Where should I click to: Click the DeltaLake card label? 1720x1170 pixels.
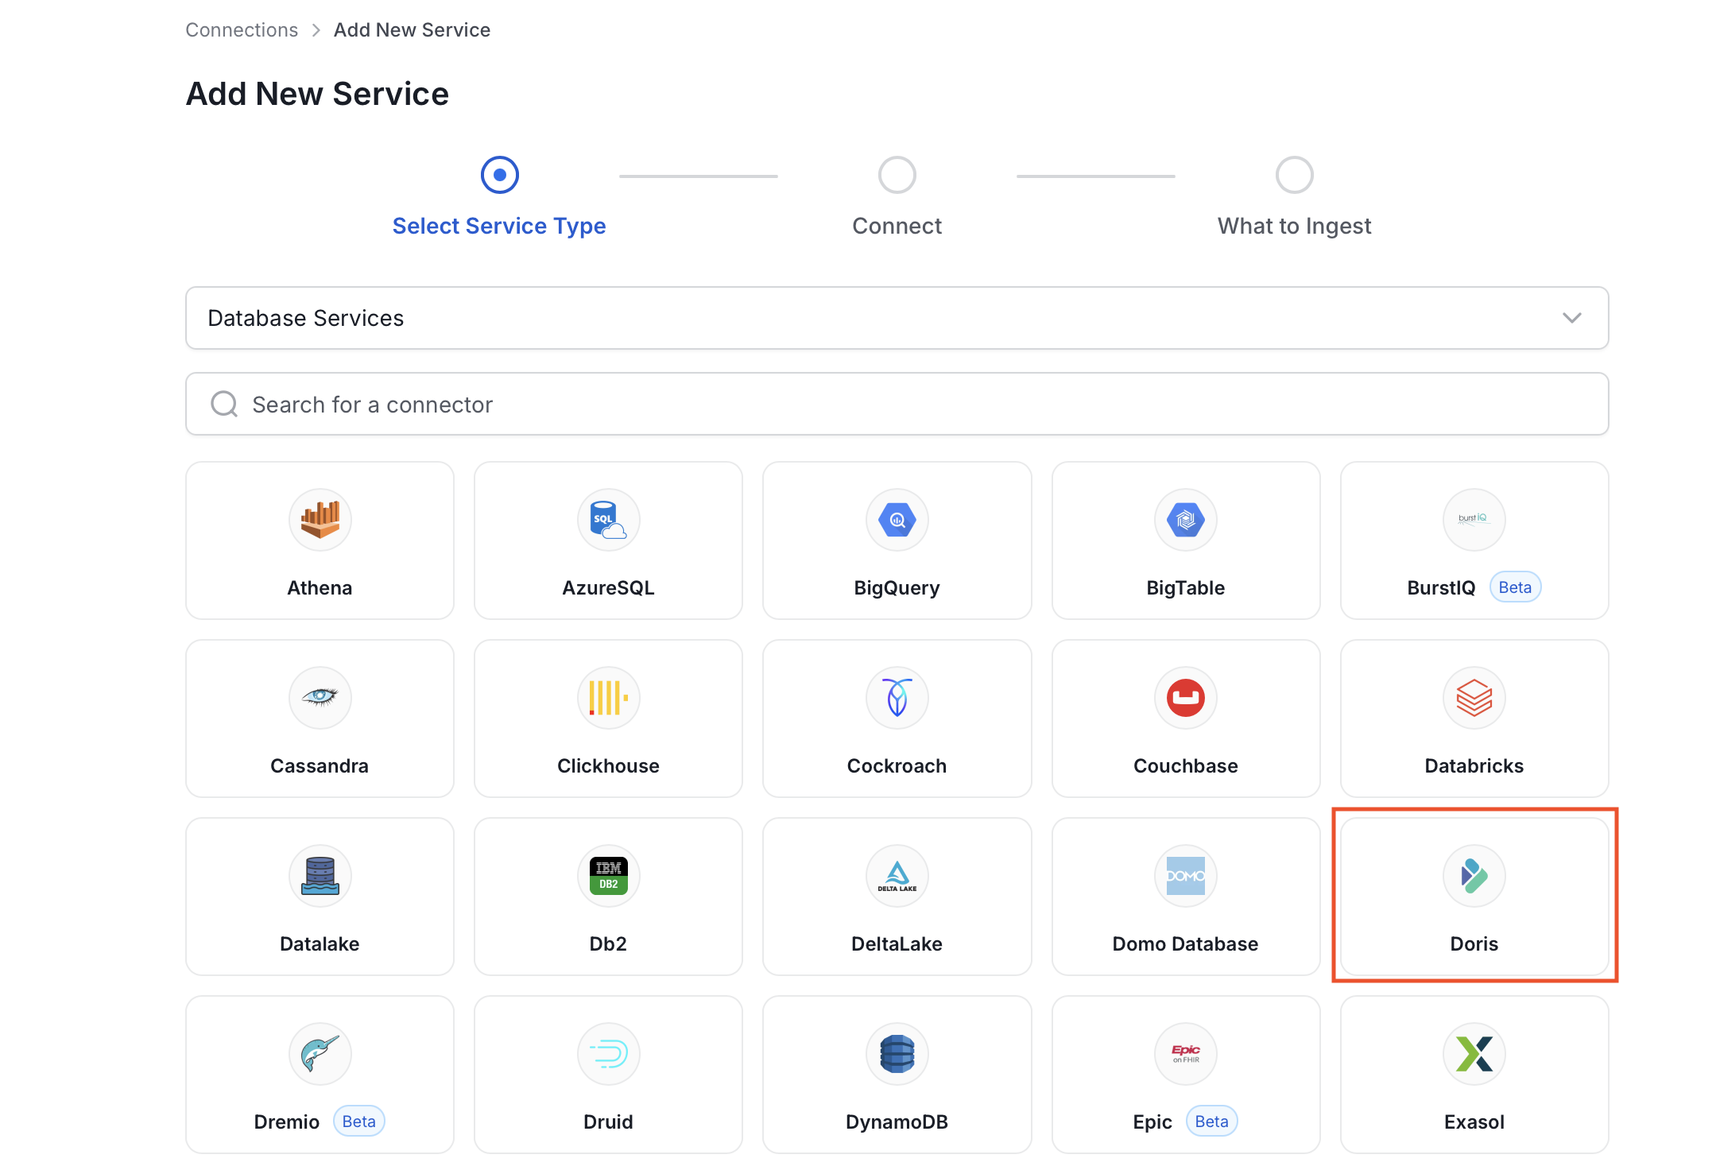[x=897, y=943]
